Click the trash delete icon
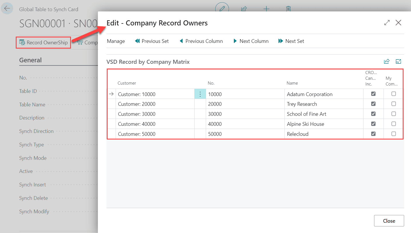This screenshot has width=411, height=233. point(288,9)
